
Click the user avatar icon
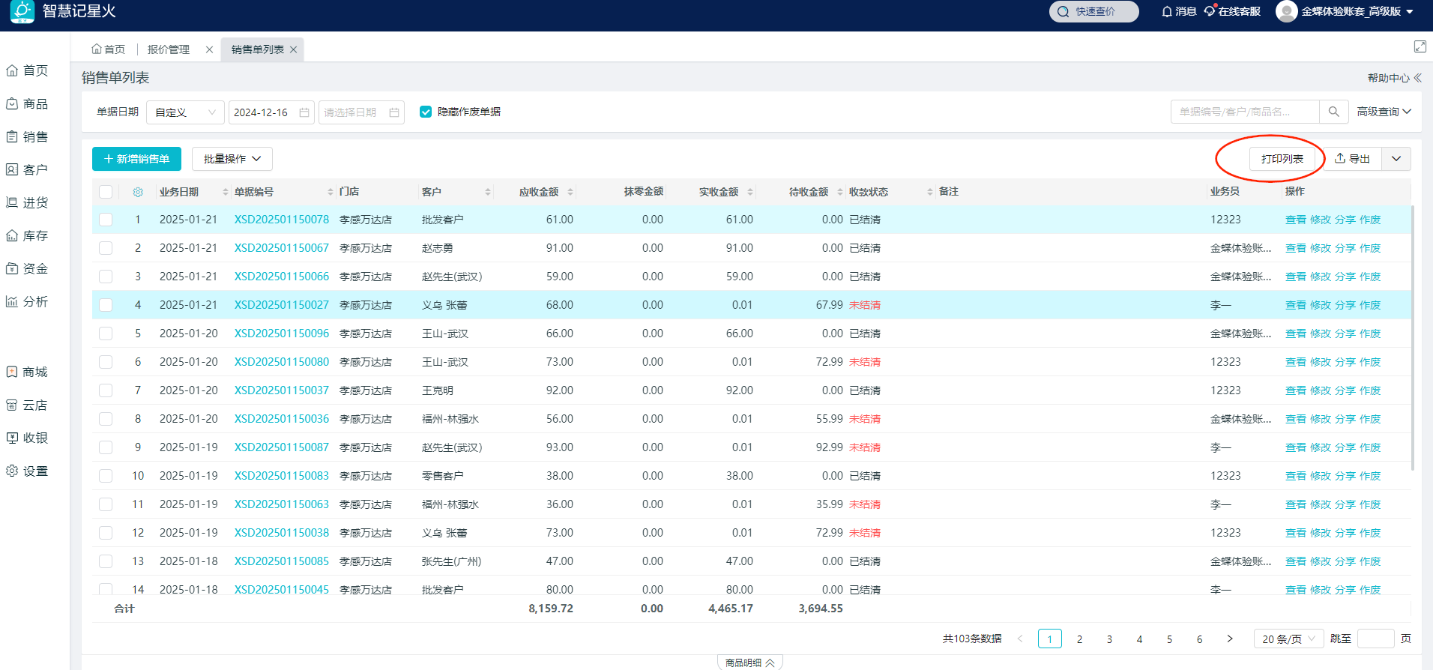1286,11
